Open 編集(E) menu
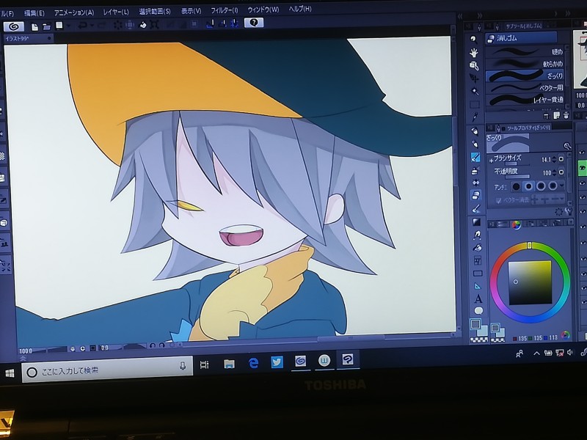This screenshot has width=587, height=440. [34, 13]
